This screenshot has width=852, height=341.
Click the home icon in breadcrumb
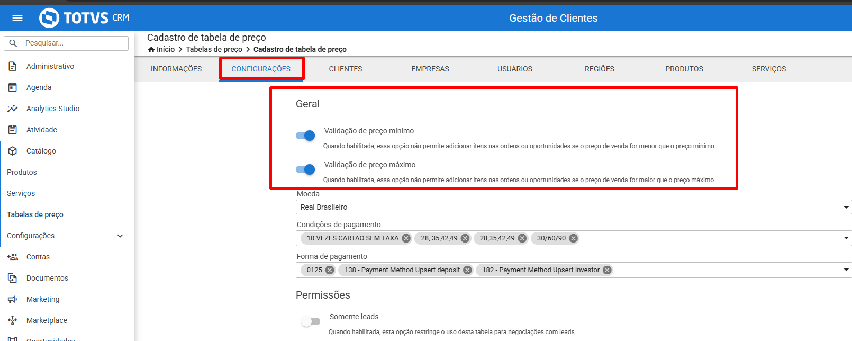pos(151,49)
